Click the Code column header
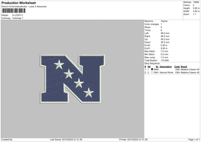 point(177,67)
